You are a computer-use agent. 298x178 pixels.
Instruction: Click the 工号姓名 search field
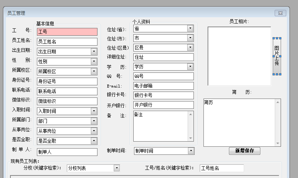point(222,168)
